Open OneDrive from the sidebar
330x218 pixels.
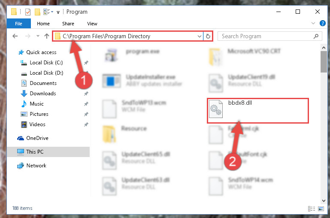37,138
